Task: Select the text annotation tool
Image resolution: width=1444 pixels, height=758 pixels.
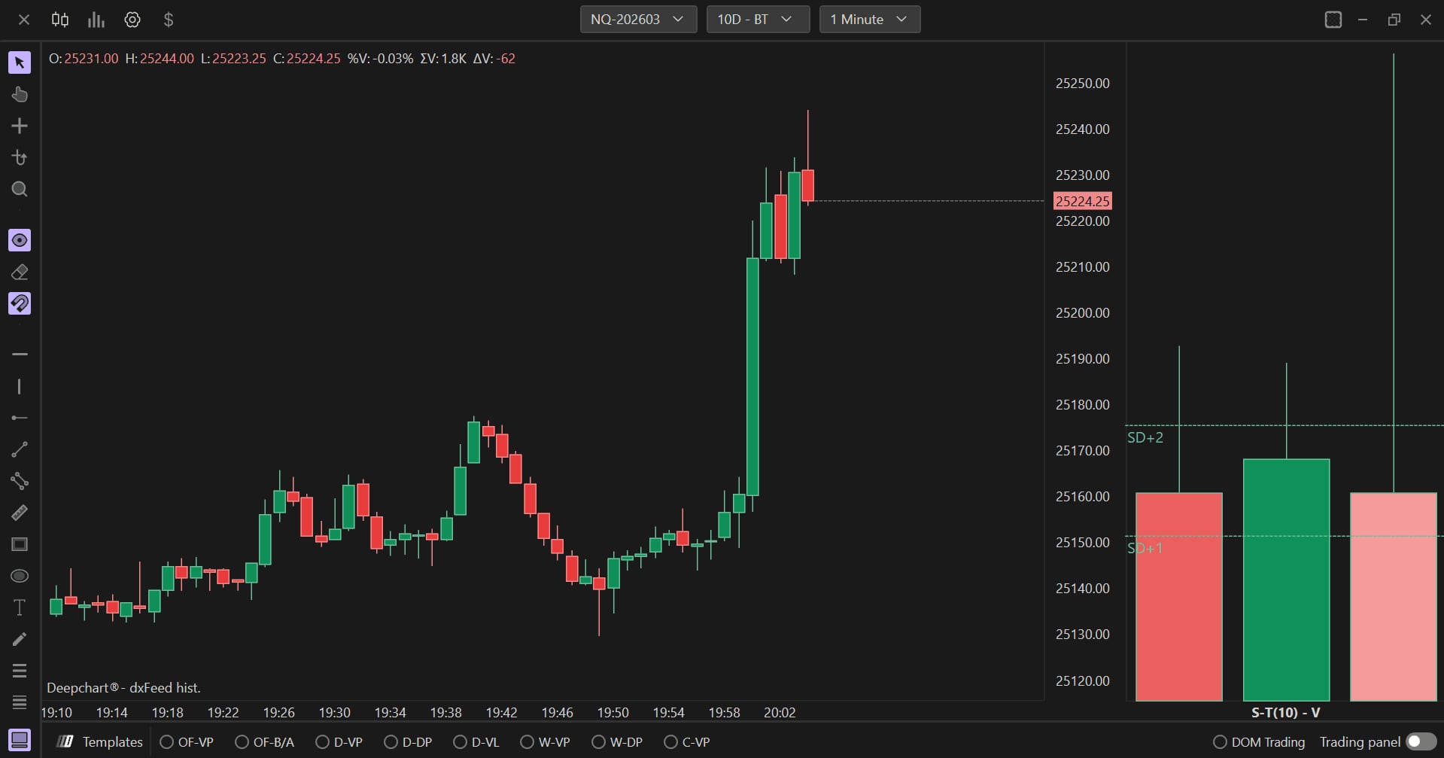Action: pyautogui.click(x=20, y=607)
